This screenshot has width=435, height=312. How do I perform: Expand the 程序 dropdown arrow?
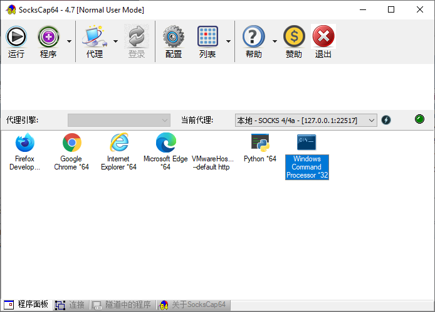69,41
